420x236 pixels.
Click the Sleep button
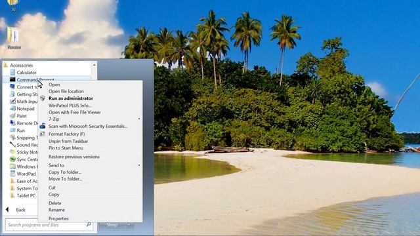pos(112,224)
